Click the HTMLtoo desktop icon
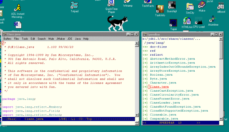Viewport: 229px width, 132px height. tap(187, 21)
